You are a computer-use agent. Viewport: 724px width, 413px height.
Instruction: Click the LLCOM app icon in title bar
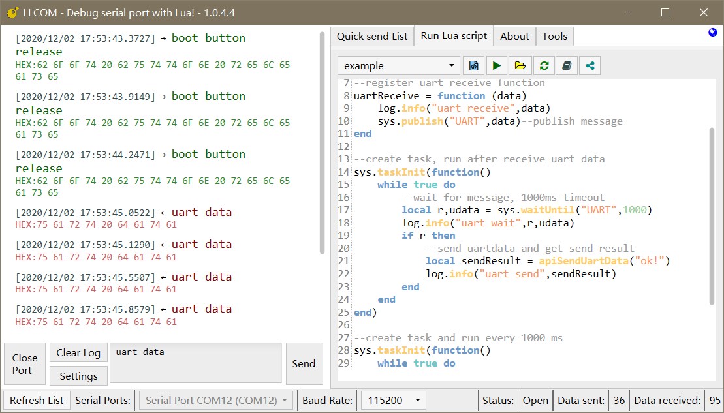click(x=12, y=12)
